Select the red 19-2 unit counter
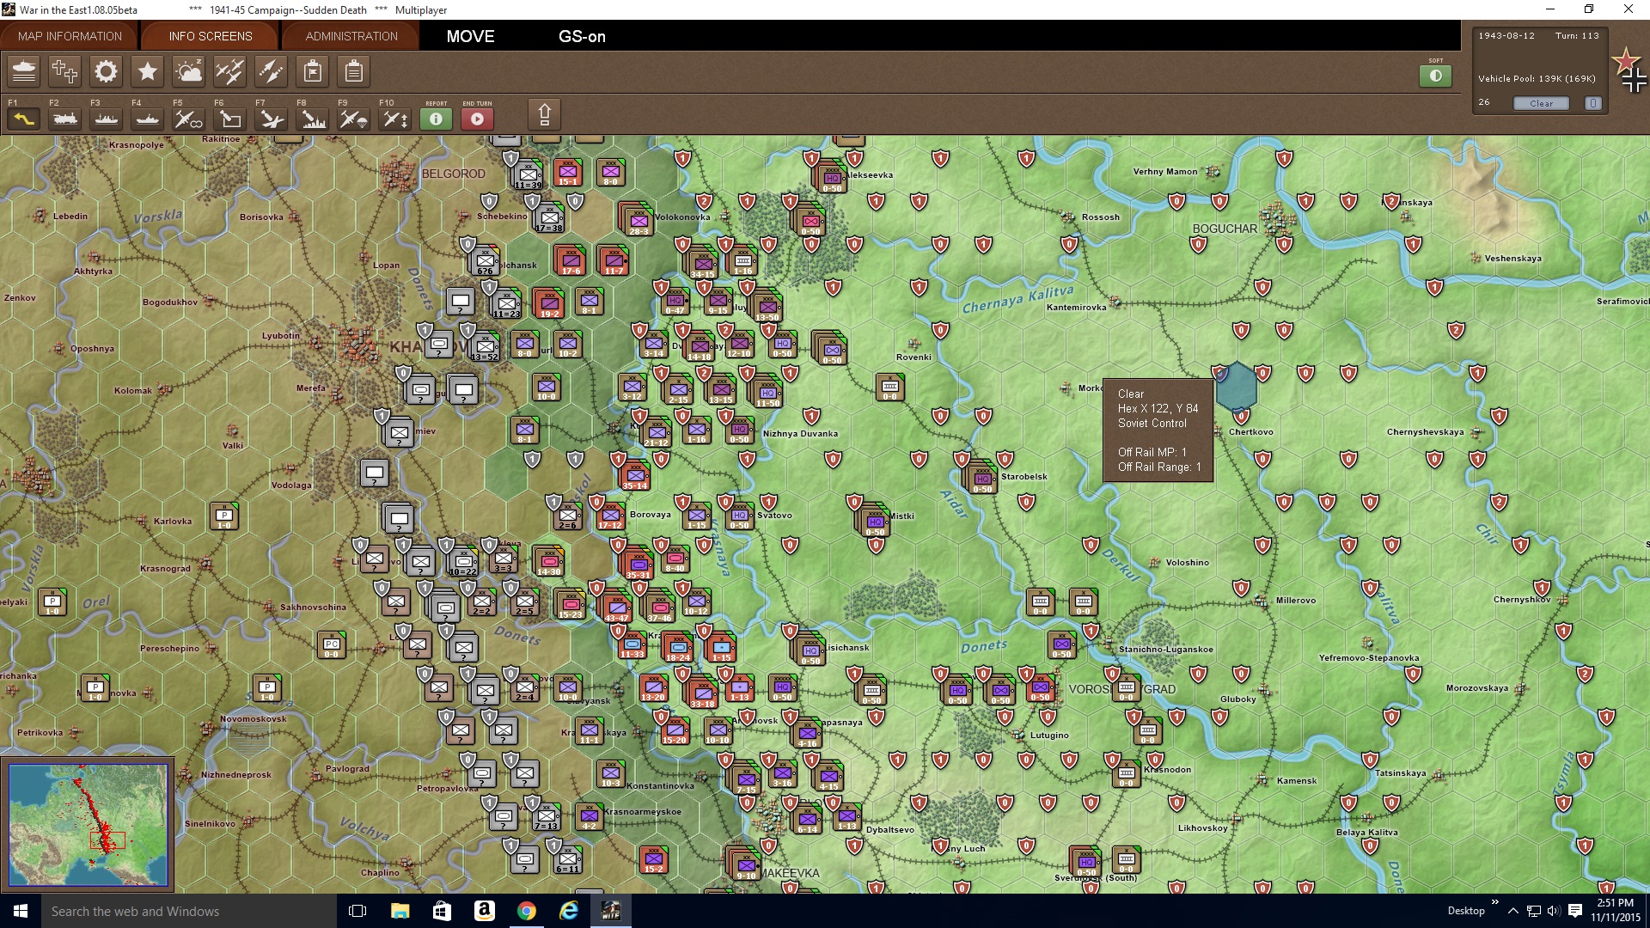This screenshot has height=928, width=1650. 548,302
